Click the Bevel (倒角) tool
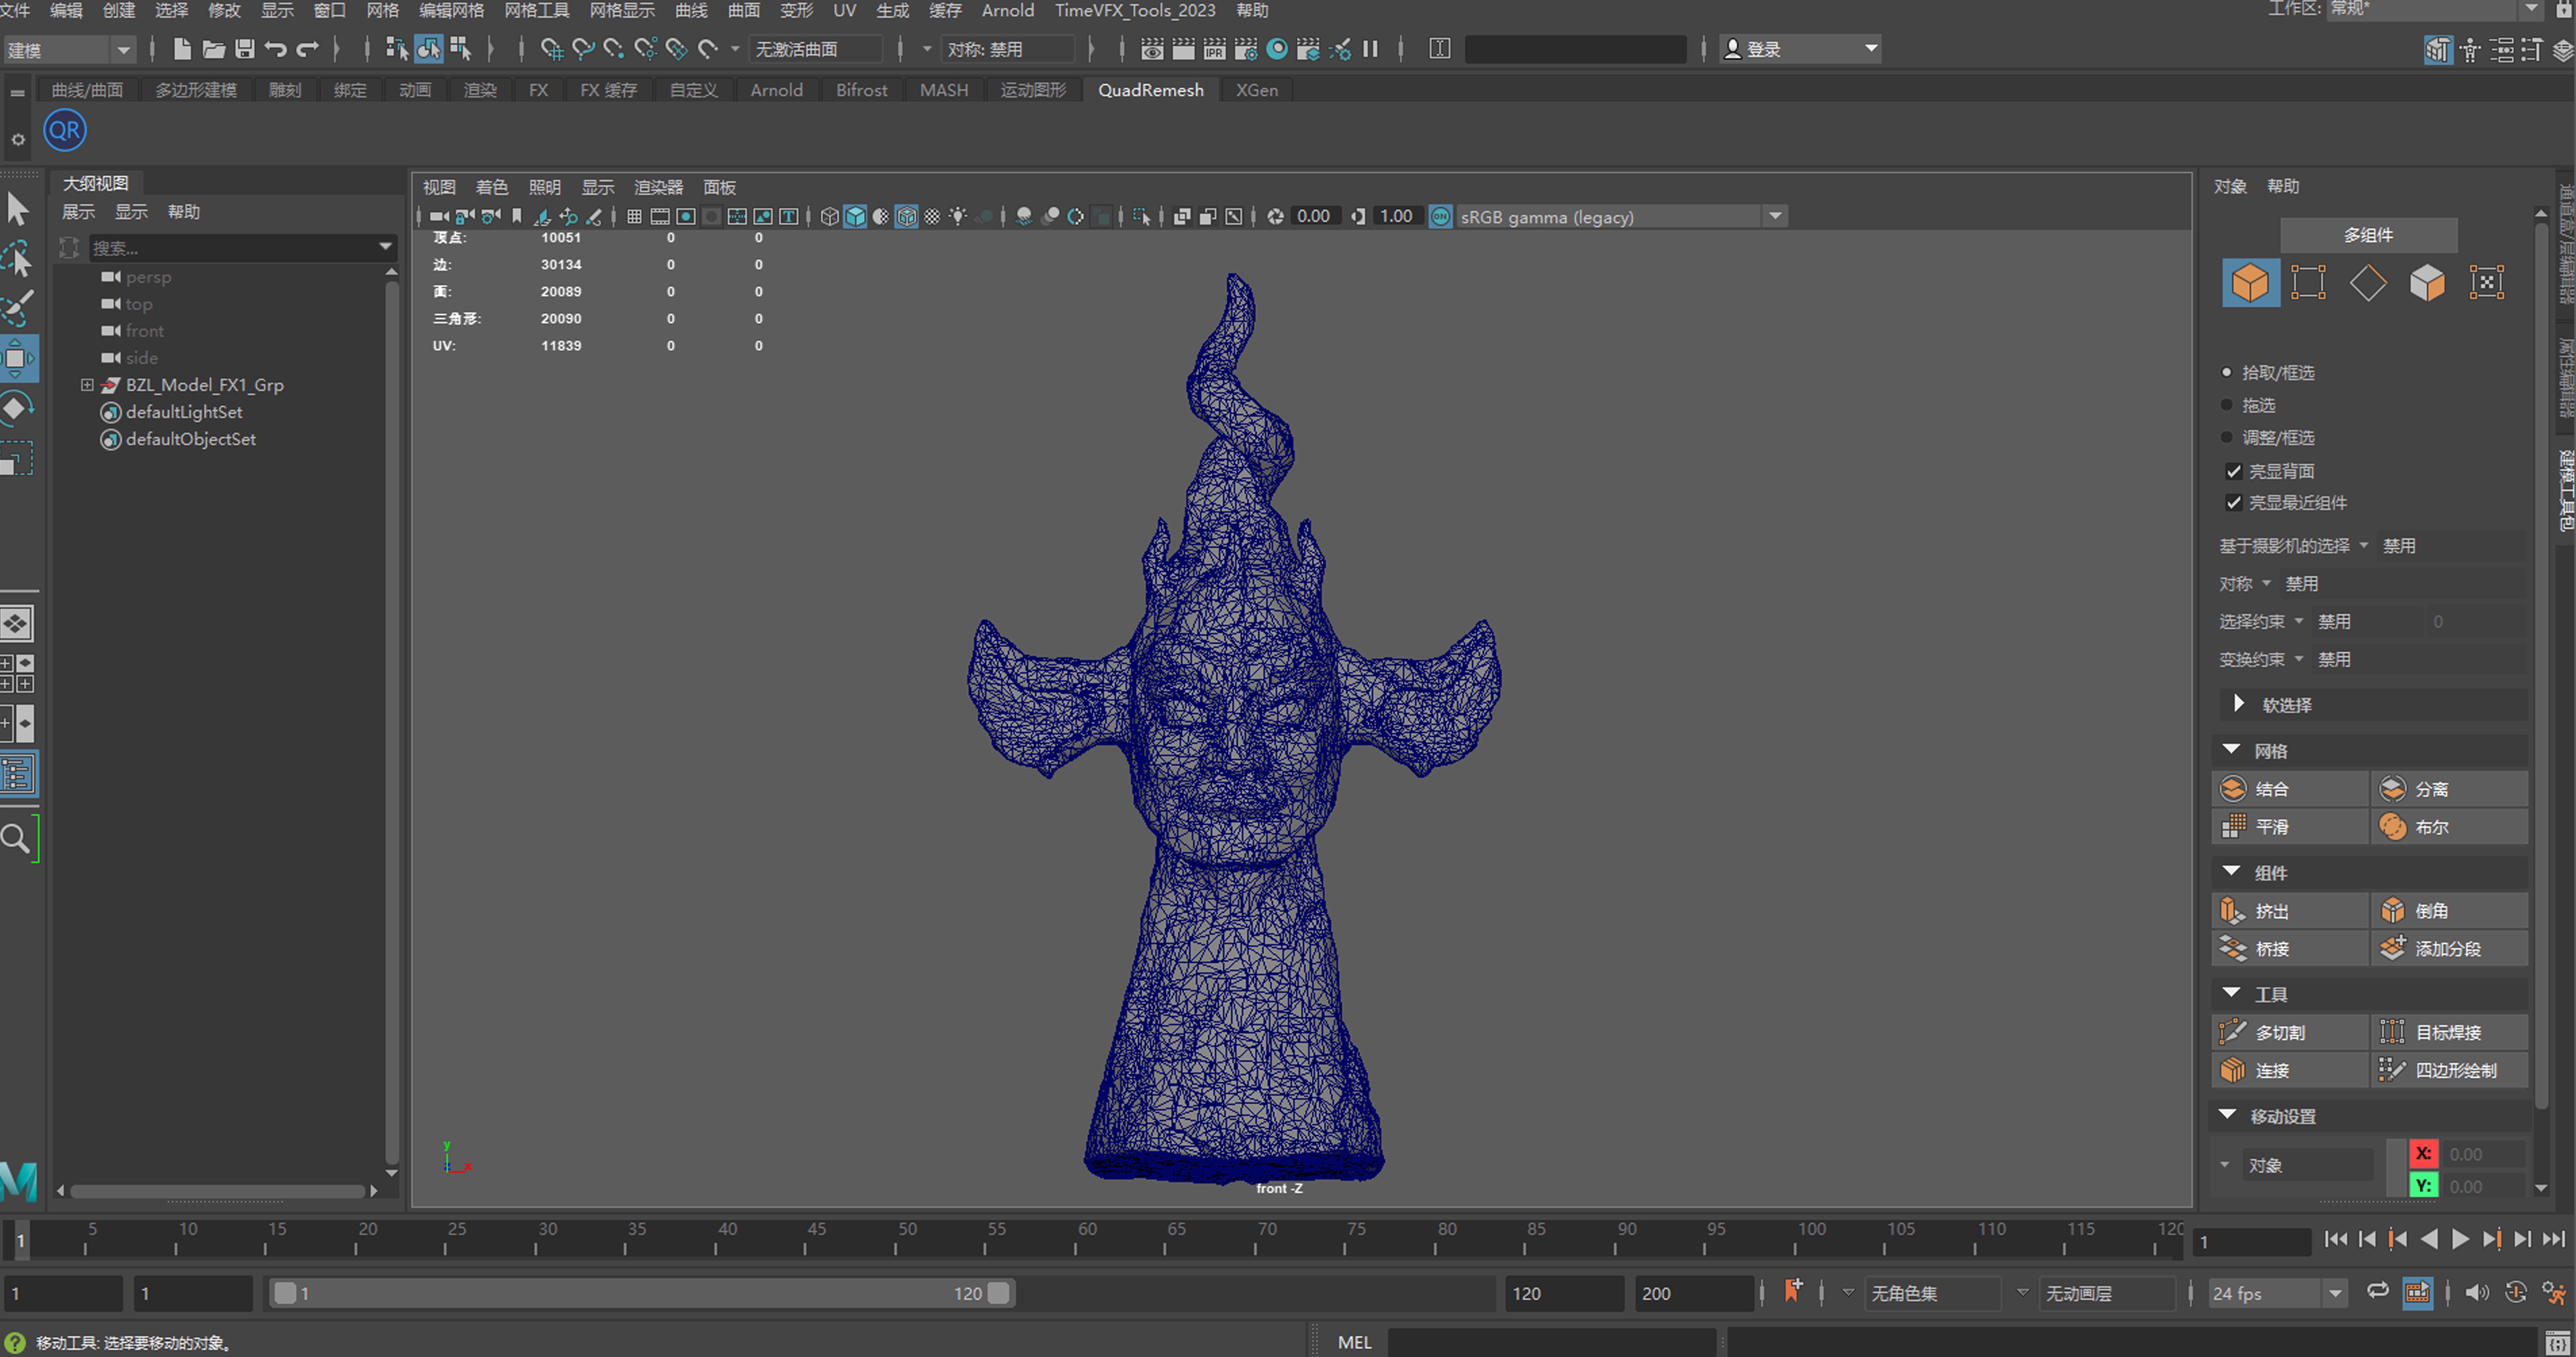 (2449, 911)
